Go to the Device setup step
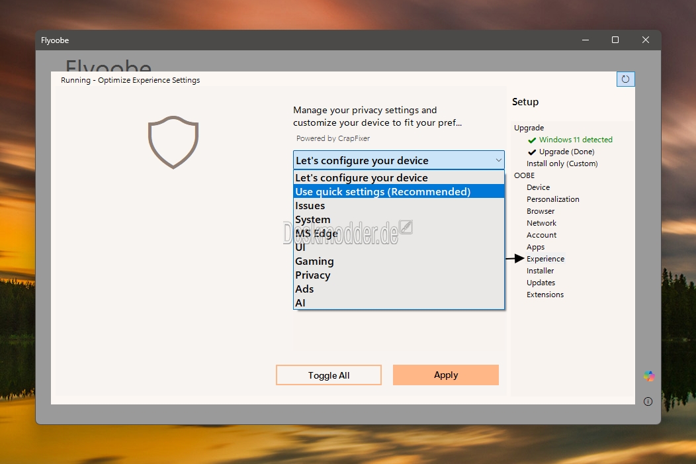This screenshot has height=464, width=696. (x=538, y=187)
